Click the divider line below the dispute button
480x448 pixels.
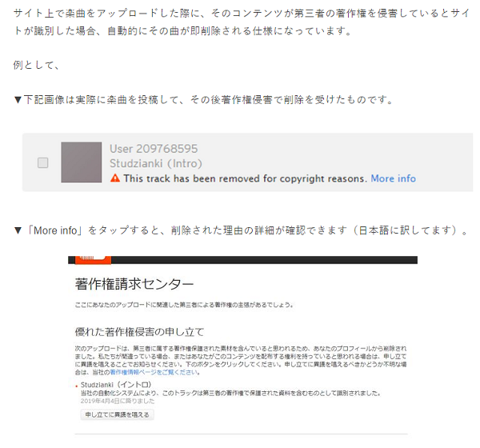click(x=241, y=434)
